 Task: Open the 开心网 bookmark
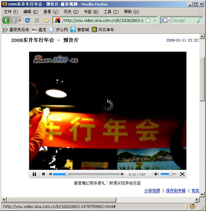[x=58, y=29]
